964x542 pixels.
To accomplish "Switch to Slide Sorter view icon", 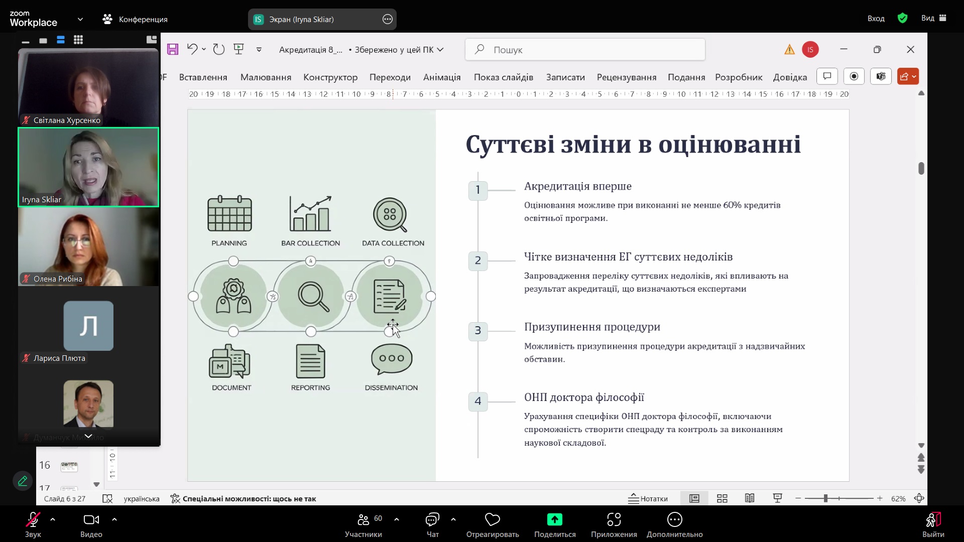I will 722,498.
